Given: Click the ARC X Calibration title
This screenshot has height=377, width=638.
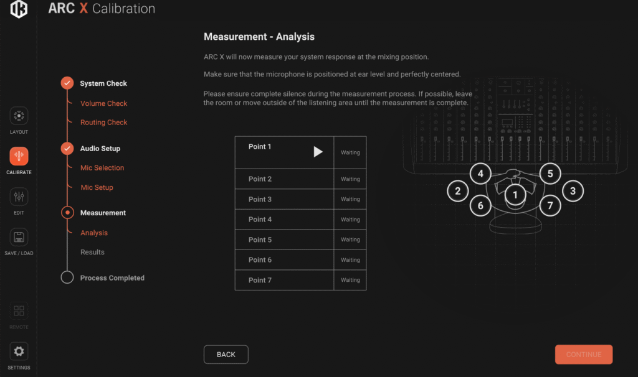Looking at the screenshot, I should (x=102, y=9).
